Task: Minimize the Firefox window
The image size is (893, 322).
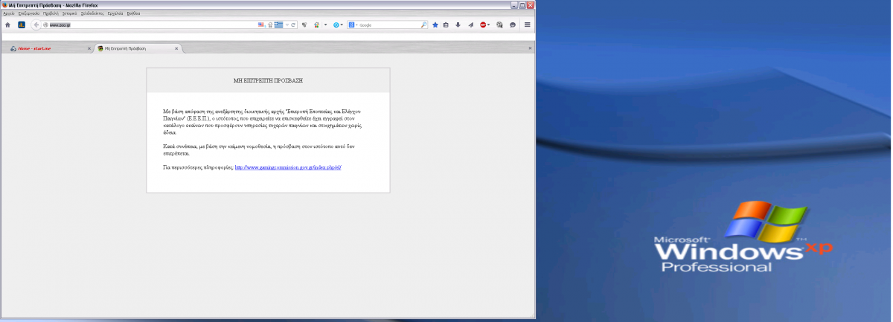Action: pos(513,4)
